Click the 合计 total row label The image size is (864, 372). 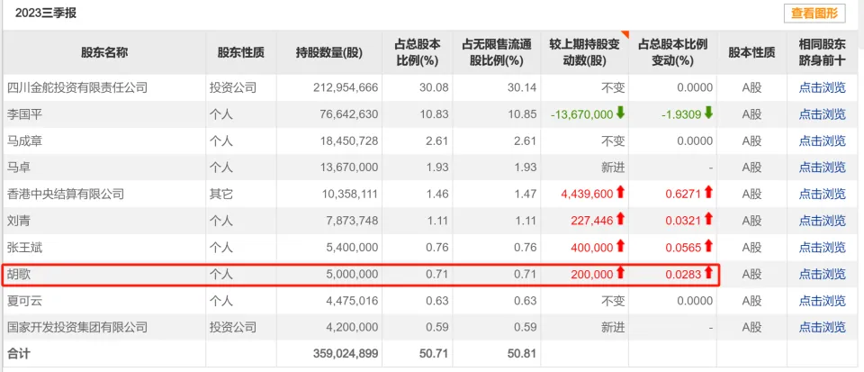point(18,354)
